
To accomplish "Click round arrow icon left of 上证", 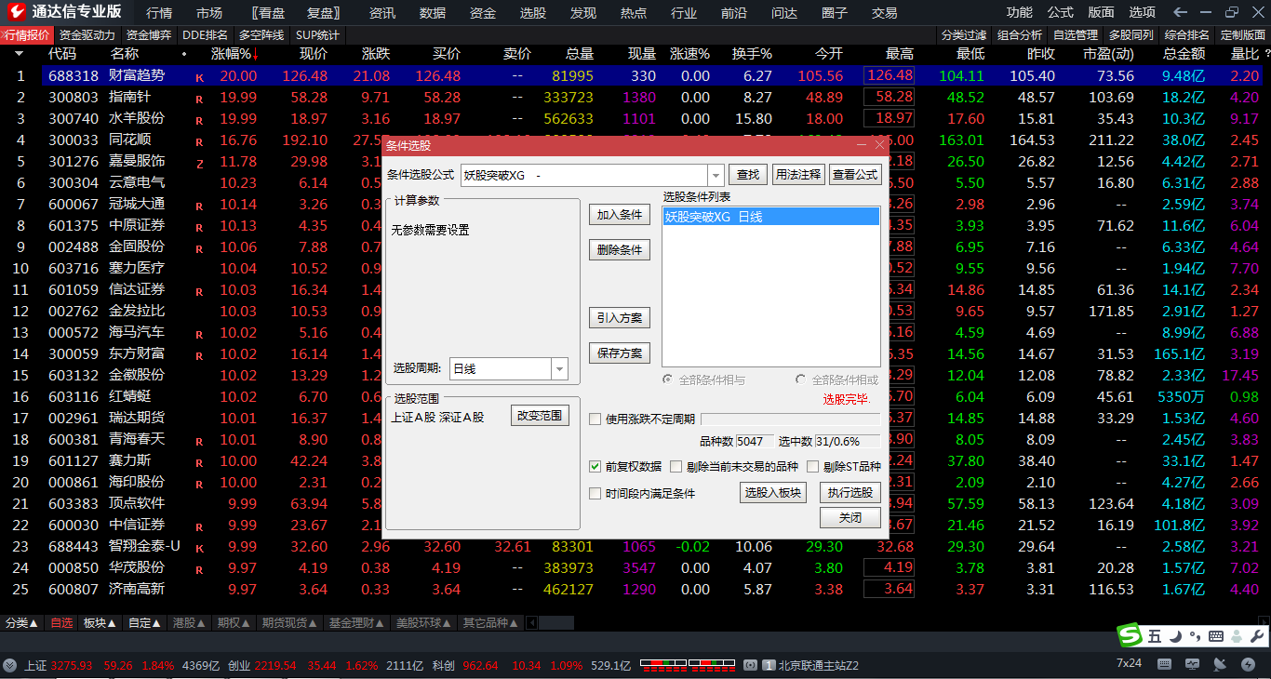I will (x=10, y=665).
